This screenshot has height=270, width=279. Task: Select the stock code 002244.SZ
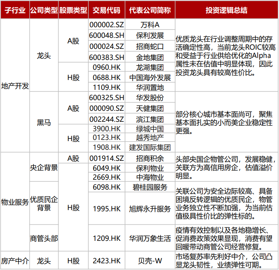pyautogui.click(x=107, y=119)
